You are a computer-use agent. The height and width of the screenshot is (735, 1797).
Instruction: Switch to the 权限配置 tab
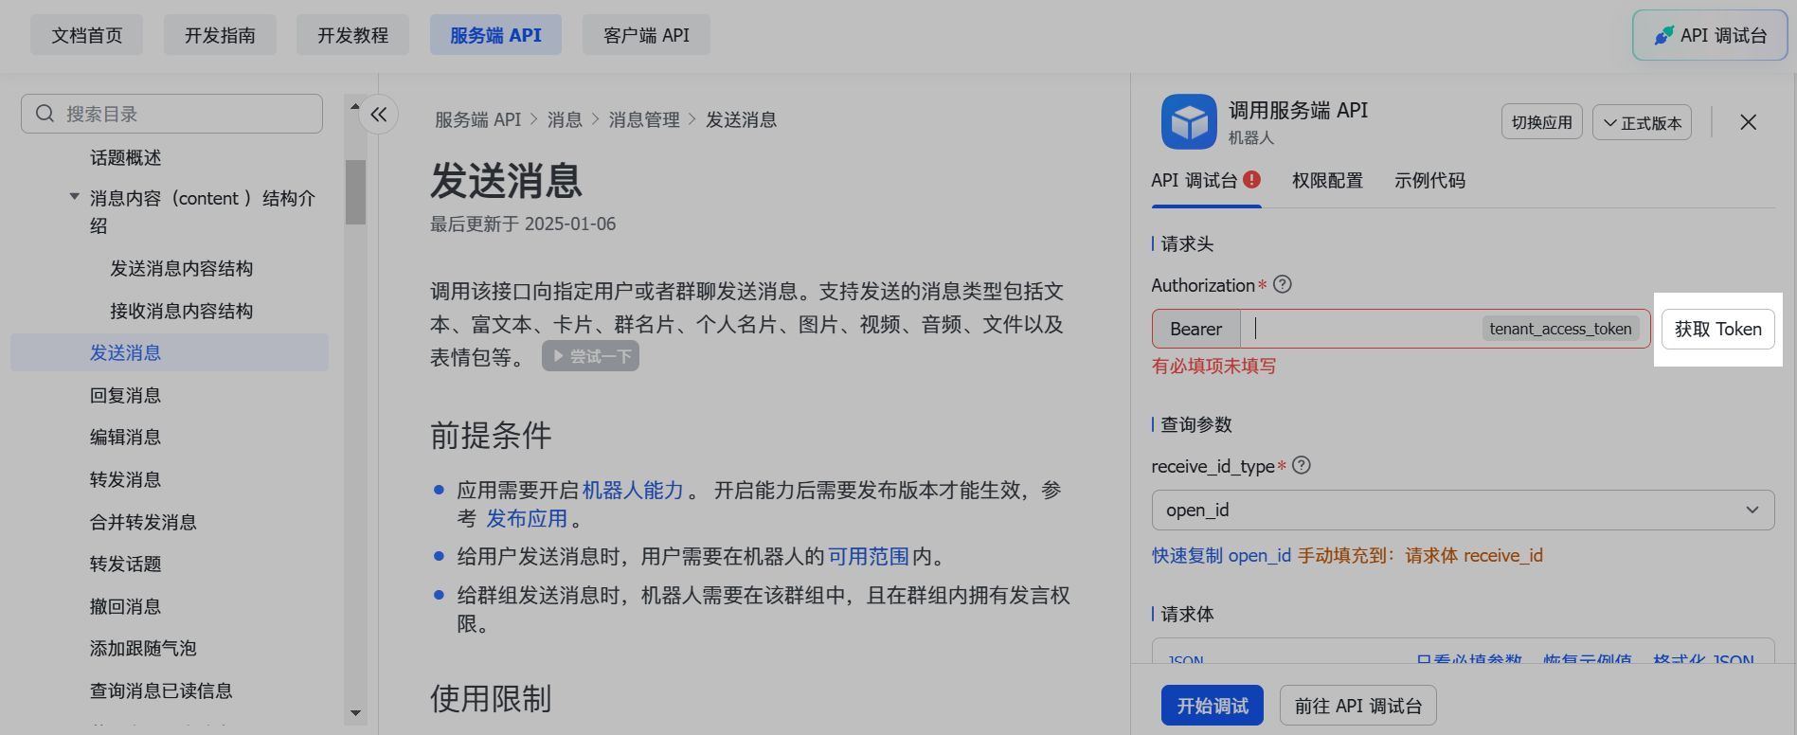click(1326, 180)
